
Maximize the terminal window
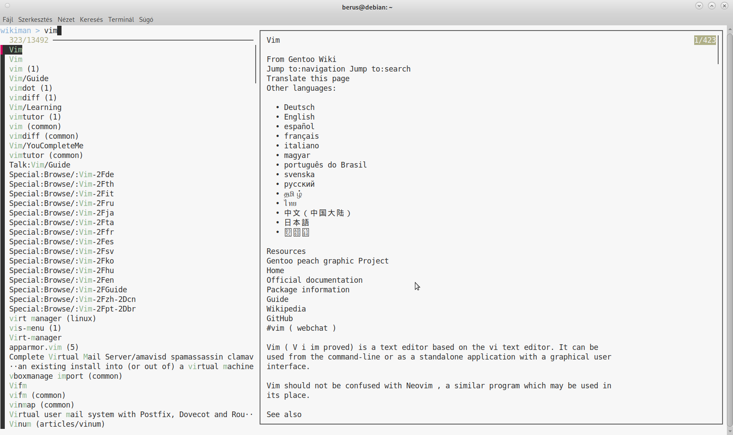(x=712, y=6)
